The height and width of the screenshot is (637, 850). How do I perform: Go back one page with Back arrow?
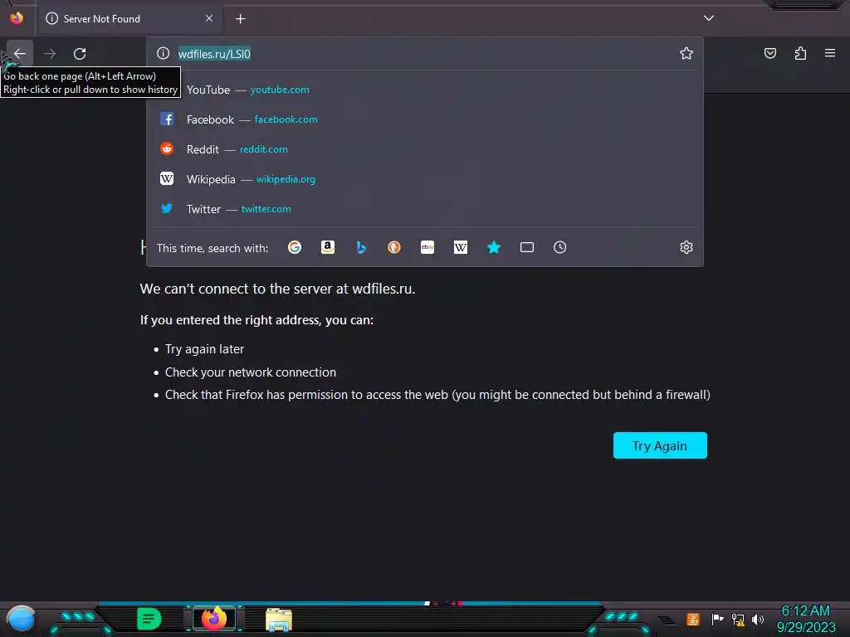coord(20,54)
